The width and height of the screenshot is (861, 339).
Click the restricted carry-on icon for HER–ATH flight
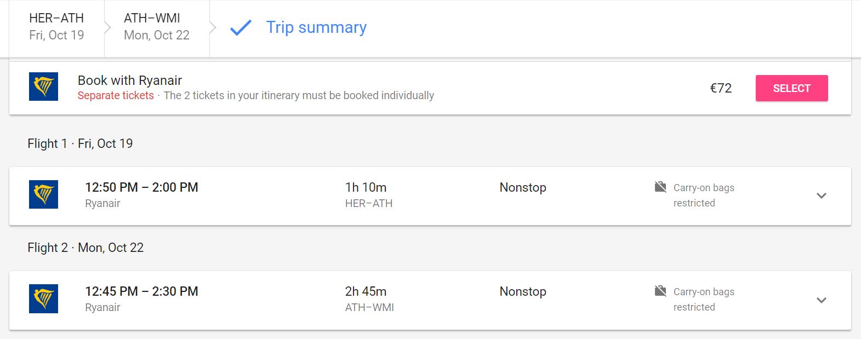[x=660, y=187]
